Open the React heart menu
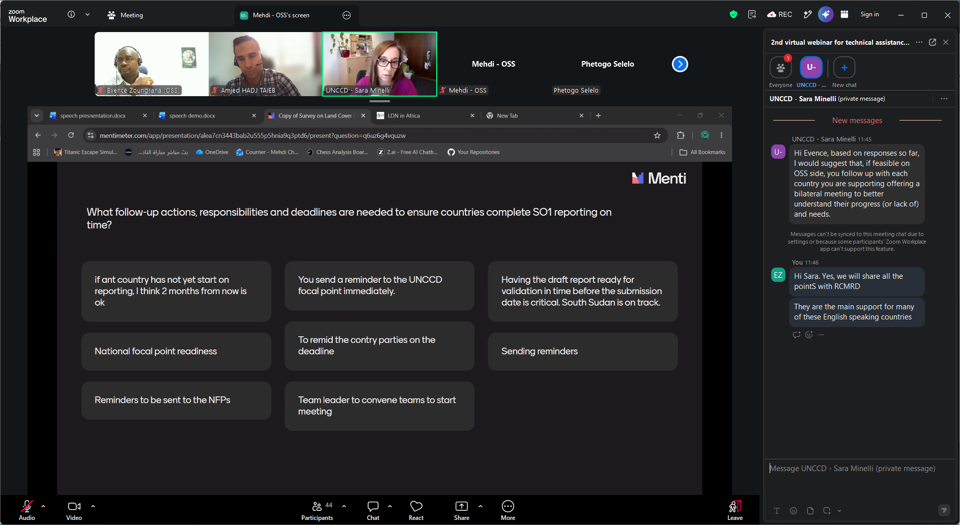 (416, 510)
